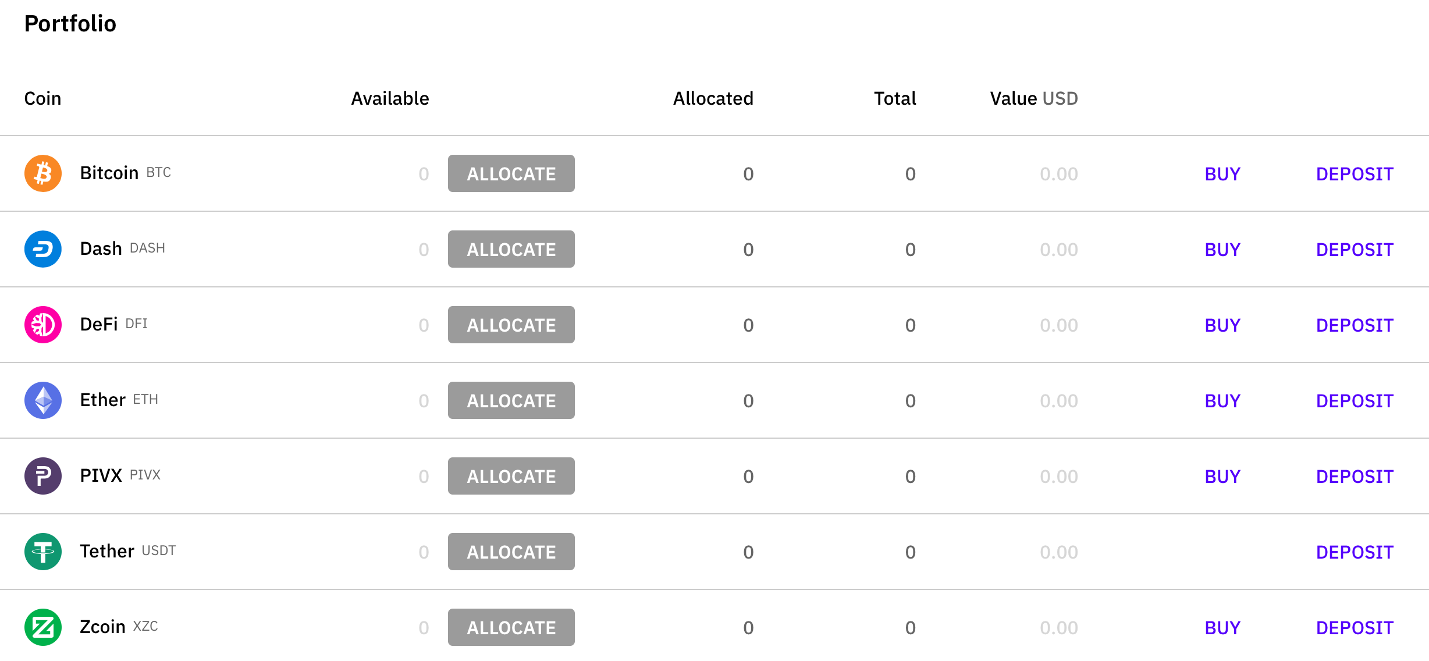
Task: Open the BUY link for Ether
Action: pyautogui.click(x=1222, y=401)
